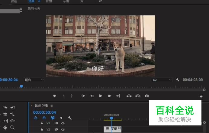Screen dimensions: 209x133
Task: Open timeline display settings wrench
Action: (x=70, y=118)
